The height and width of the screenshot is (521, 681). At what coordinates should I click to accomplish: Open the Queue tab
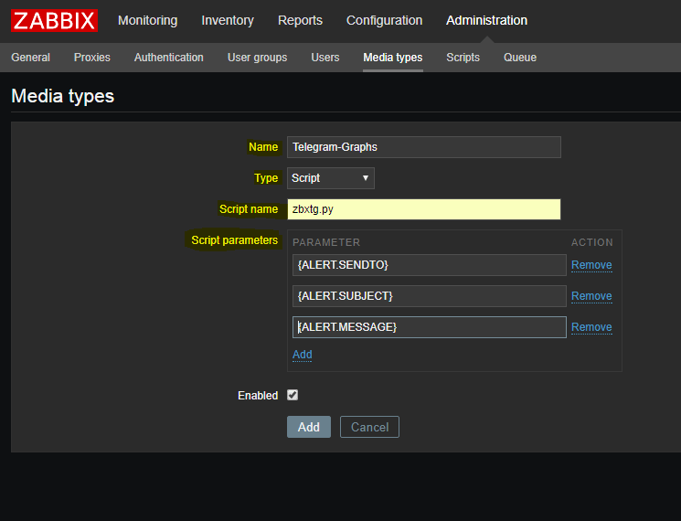[x=520, y=58]
